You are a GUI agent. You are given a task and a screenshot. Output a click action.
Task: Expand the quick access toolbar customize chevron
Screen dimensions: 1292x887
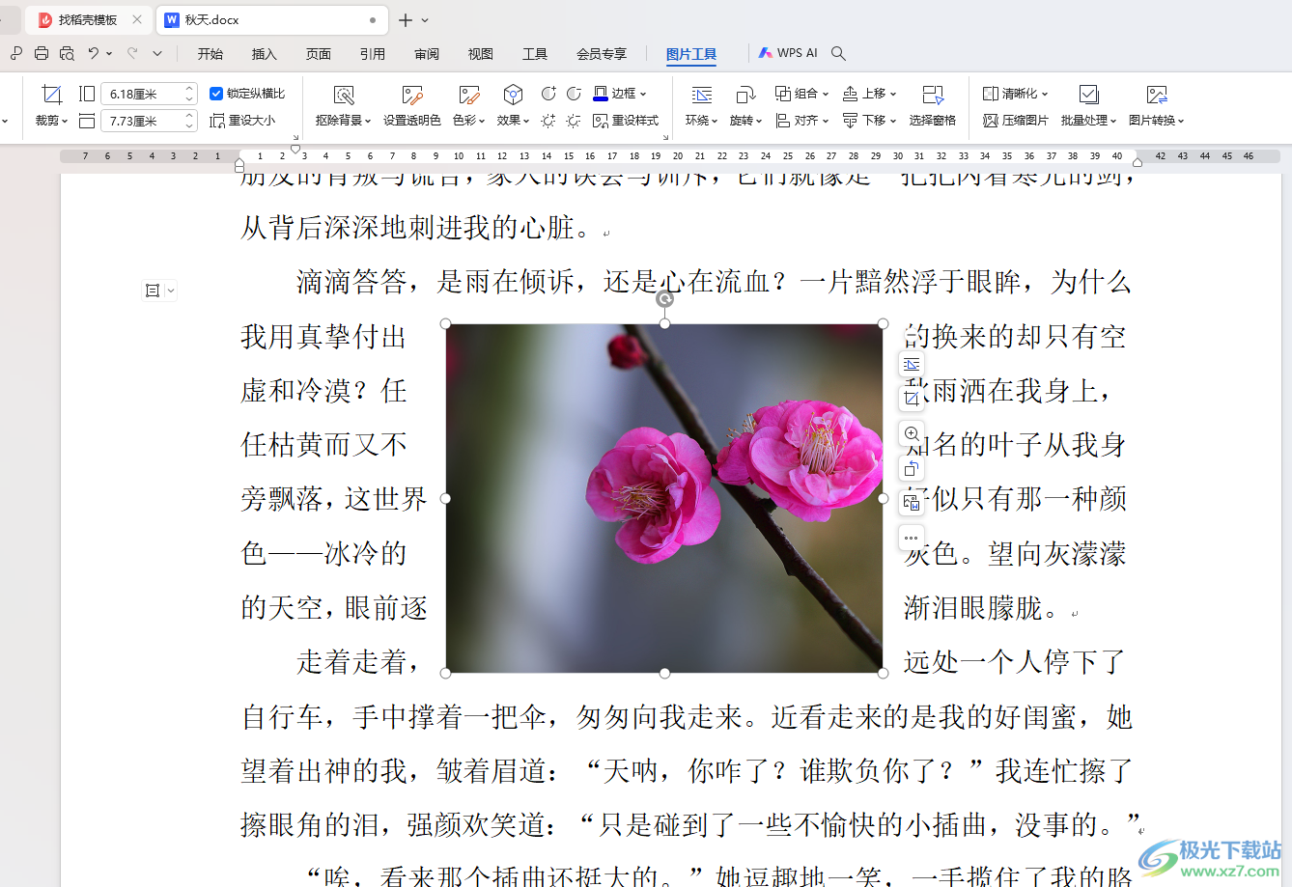coord(157,54)
